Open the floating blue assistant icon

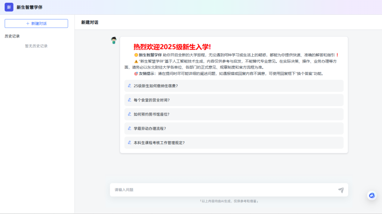pyautogui.click(x=371, y=195)
